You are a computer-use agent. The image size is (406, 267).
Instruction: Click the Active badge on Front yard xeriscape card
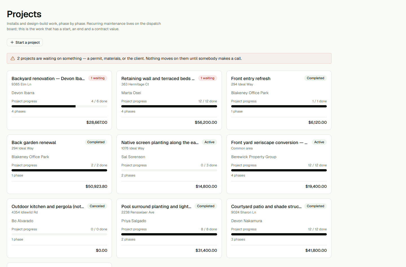click(x=319, y=142)
